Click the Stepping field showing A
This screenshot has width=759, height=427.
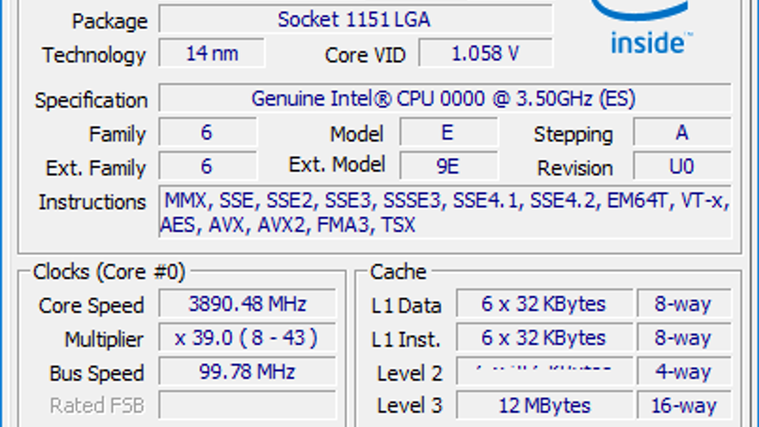coord(682,133)
